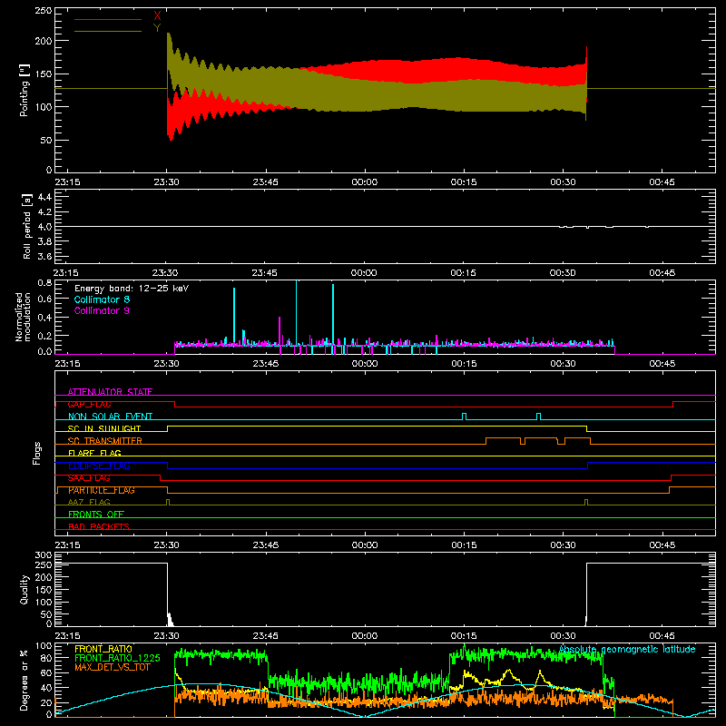
Task: Click the Collimator 9 legend entry
Action: (x=102, y=310)
